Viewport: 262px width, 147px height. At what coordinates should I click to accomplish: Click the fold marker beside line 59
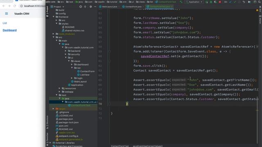click(110, 51)
